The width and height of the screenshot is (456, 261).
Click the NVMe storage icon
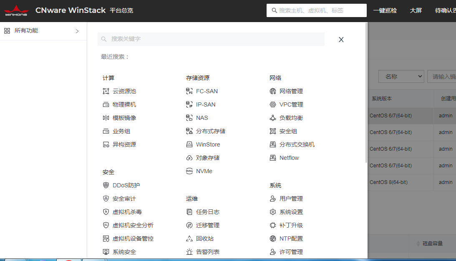coord(189,171)
